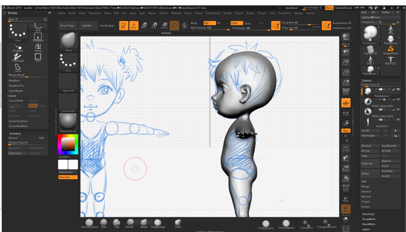Viewport: 406px width, 232px height.
Task: Select the Cylinder3D tool thumbnail
Action: tap(370, 50)
